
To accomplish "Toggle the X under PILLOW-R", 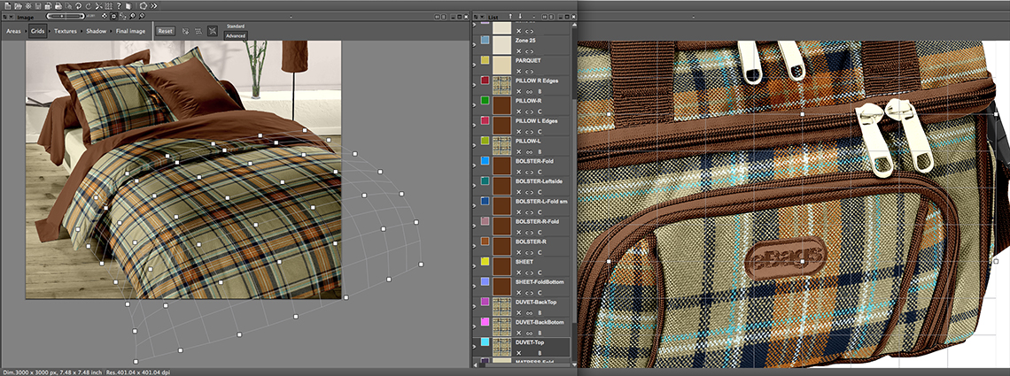I will 518,111.
